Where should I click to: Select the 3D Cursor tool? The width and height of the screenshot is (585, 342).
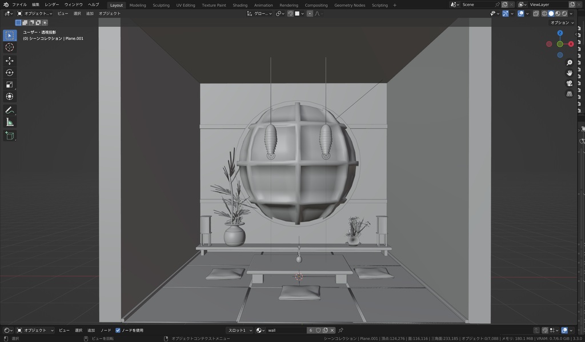(9, 48)
